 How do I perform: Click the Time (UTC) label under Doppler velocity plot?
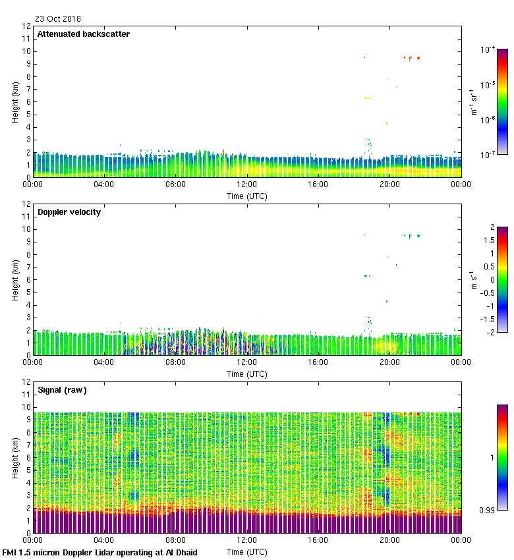click(x=247, y=374)
